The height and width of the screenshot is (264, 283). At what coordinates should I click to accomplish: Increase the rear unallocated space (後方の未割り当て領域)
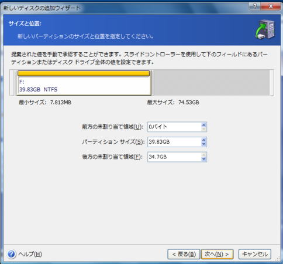click(x=204, y=155)
